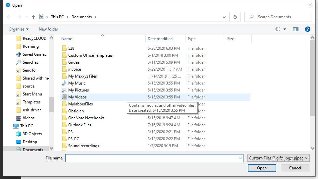Select the SendTo shortcut folder
The width and height of the screenshot is (318, 179).
pos(26,70)
